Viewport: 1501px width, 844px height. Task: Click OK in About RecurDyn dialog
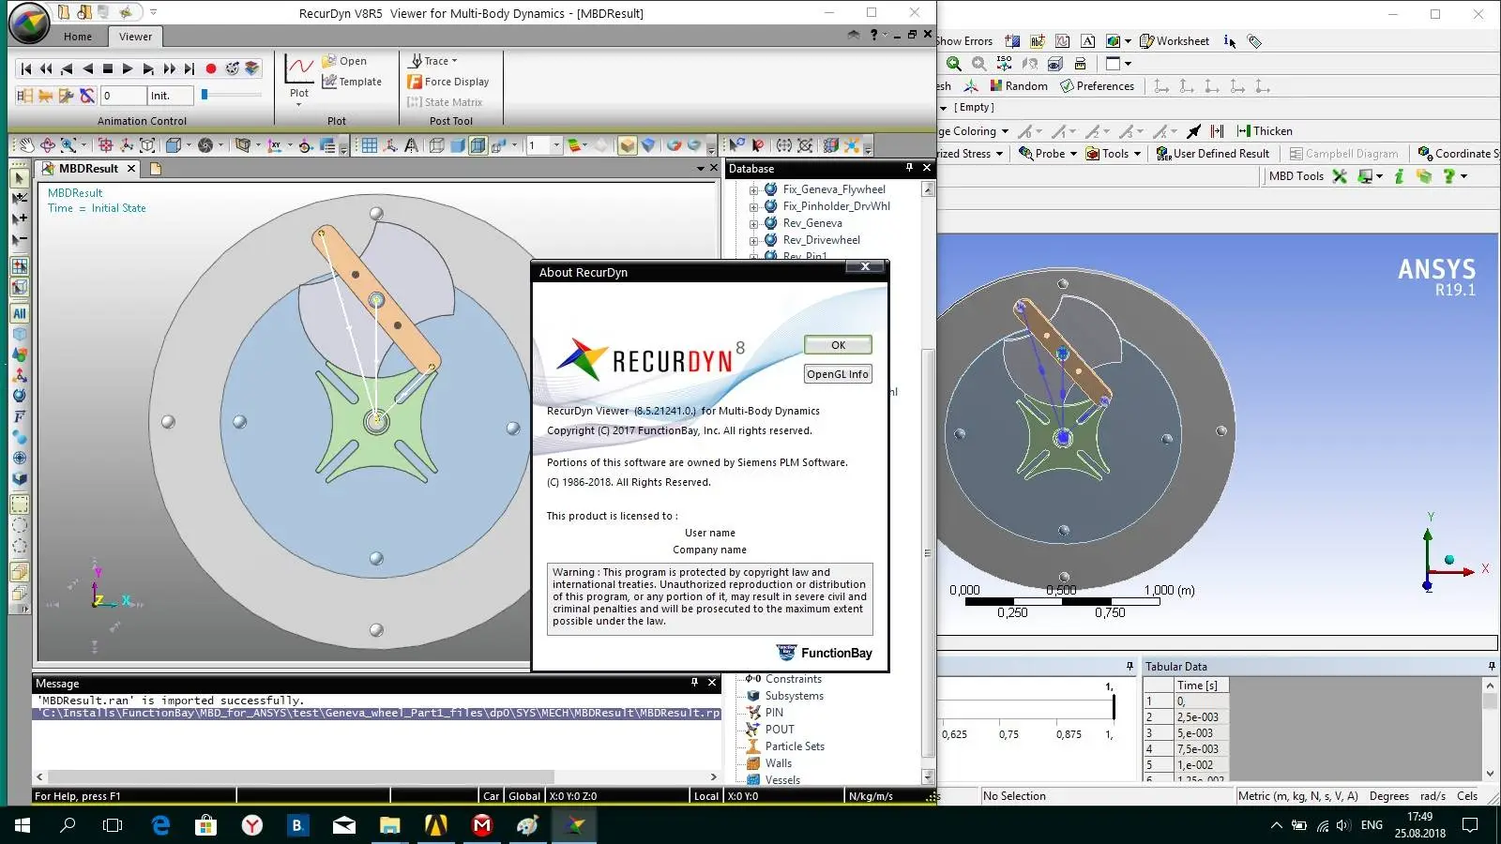(838, 345)
